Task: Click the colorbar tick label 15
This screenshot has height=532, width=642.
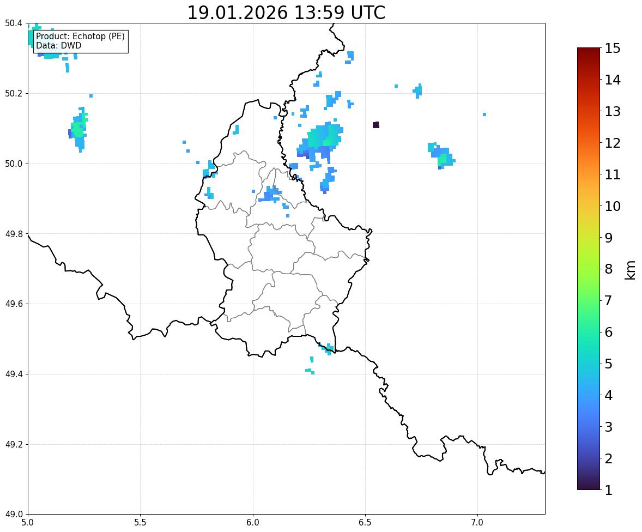Action: [613, 49]
